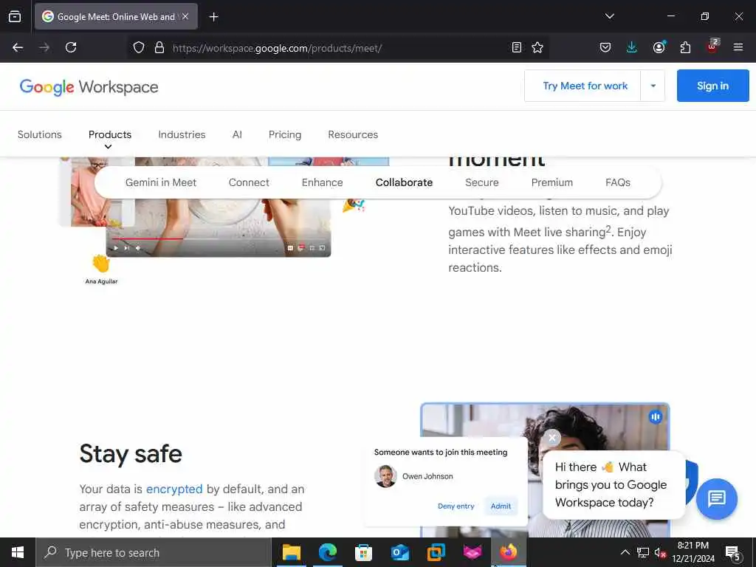Dismiss the chat greeting bubble
Viewport: 756px width, 567px height.
pos(552,438)
